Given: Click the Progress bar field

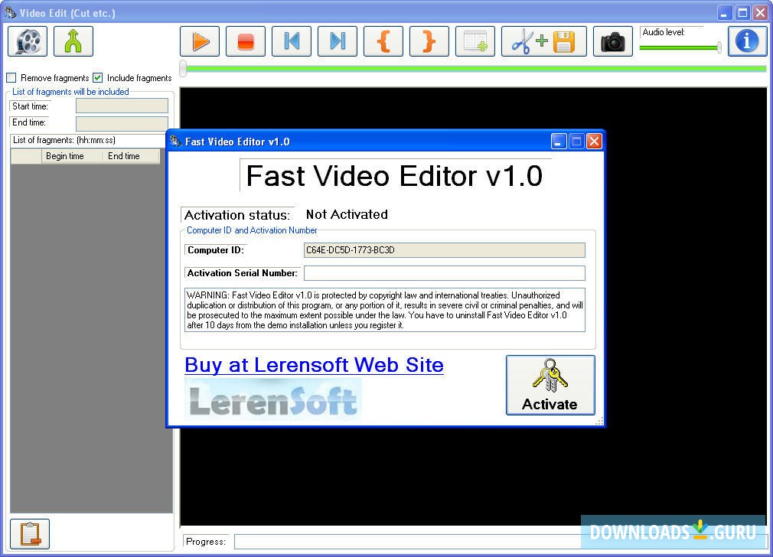Looking at the screenshot, I should pyautogui.click(x=500, y=542).
